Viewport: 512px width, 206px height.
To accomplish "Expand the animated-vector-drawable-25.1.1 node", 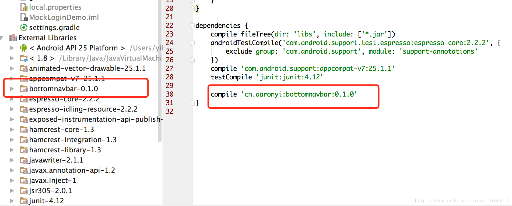I will (x=12, y=68).
